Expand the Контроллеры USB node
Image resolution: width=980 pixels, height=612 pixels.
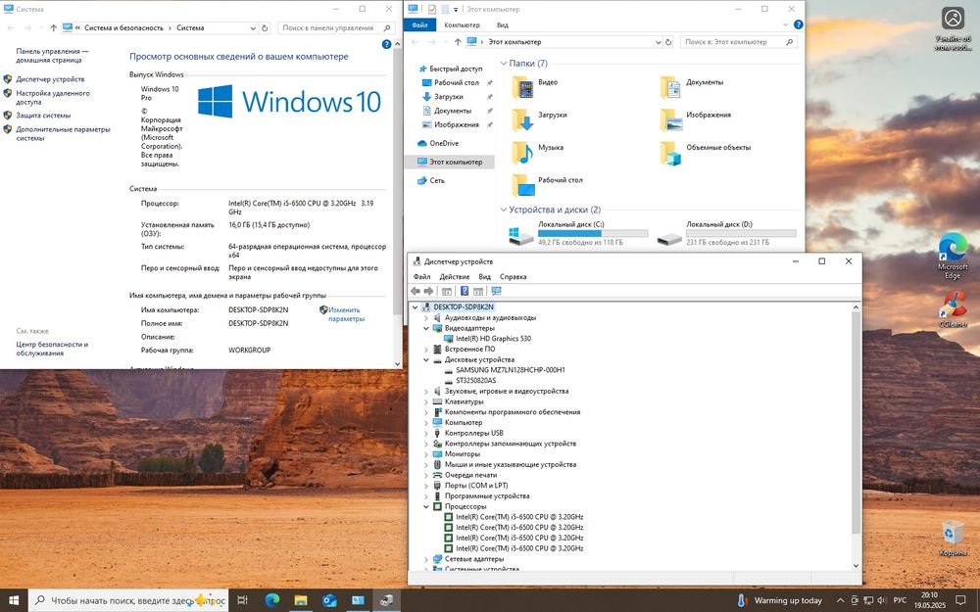(427, 433)
